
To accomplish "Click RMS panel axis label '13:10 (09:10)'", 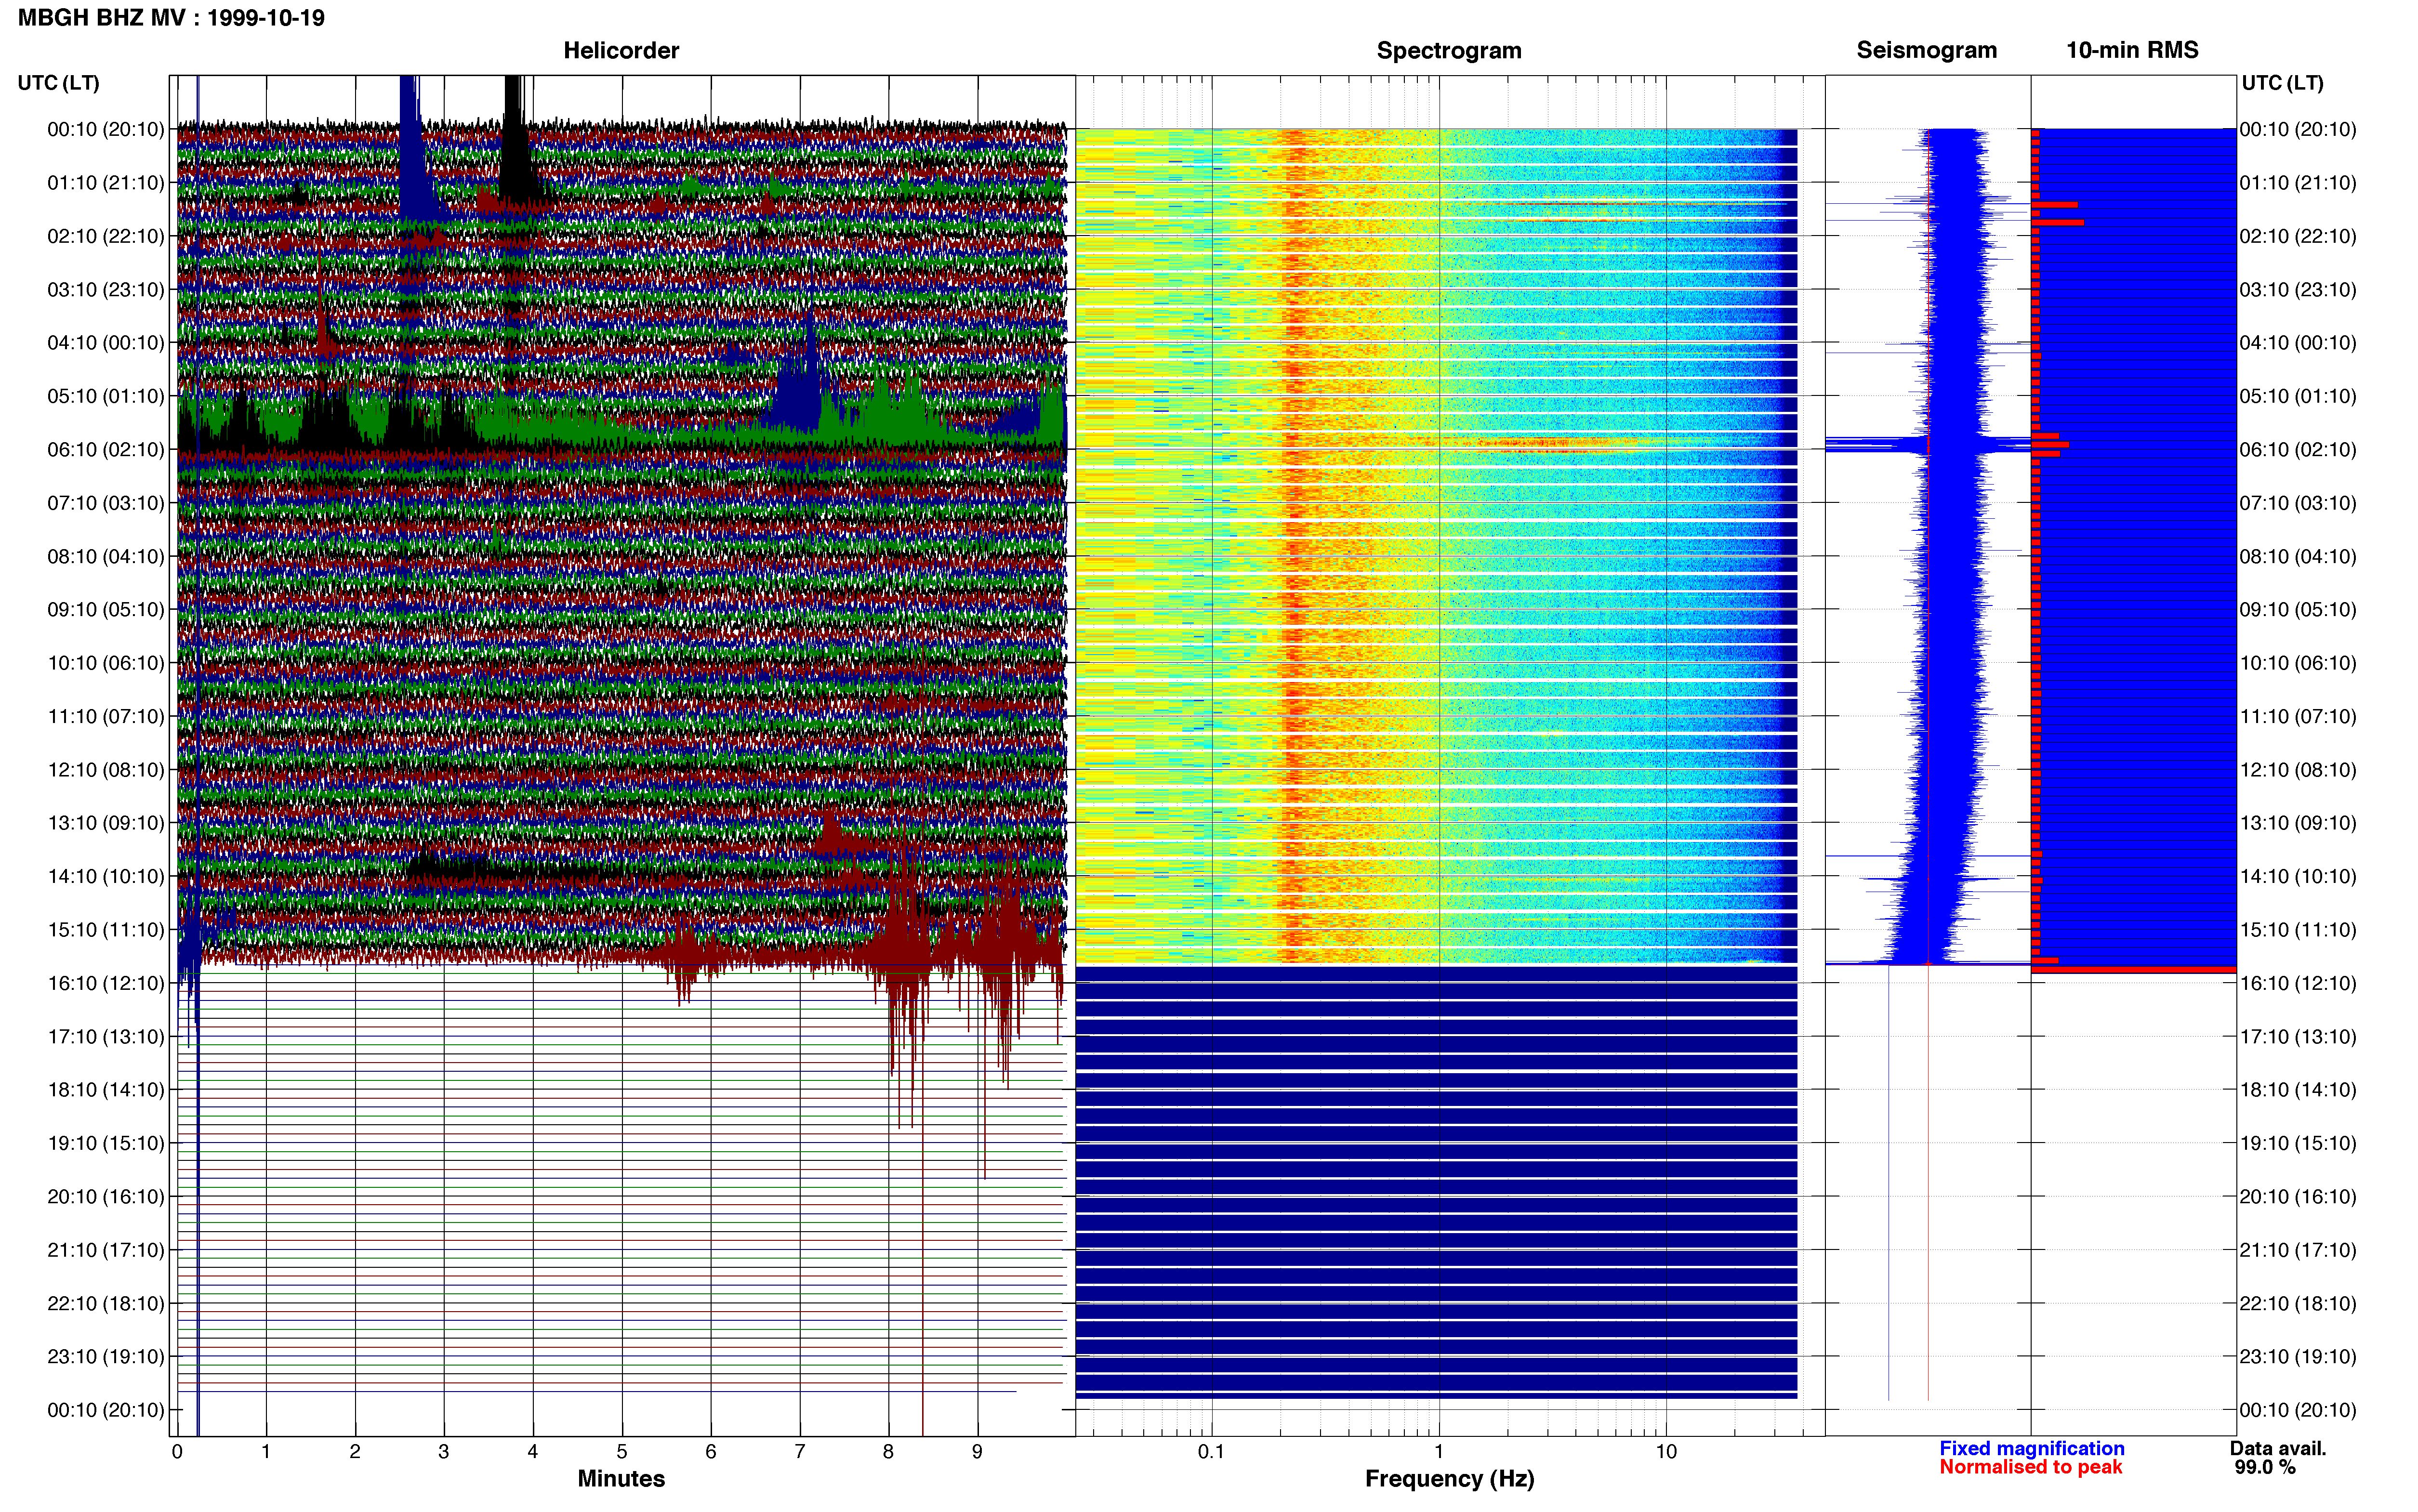I will click(x=2298, y=823).
